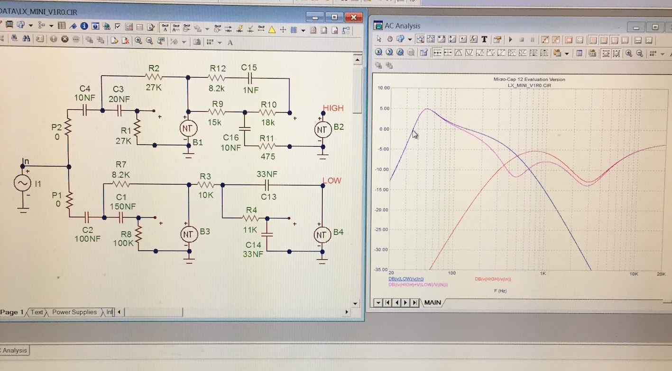Open the dropdown next to the tile-windows icon in schematic toolbar

coord(220,43)
